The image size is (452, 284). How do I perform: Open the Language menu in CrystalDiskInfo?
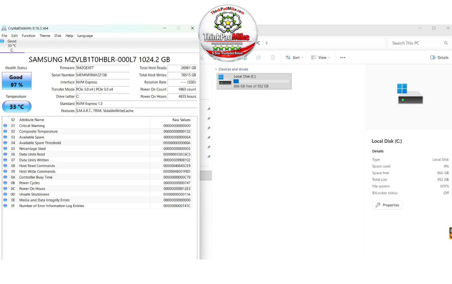[x=85, y=36]
